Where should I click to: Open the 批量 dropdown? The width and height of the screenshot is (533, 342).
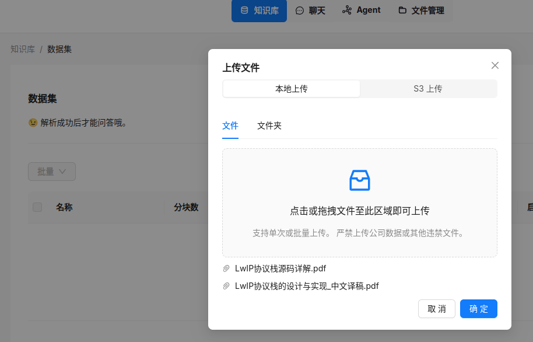[x=51, y=171]
